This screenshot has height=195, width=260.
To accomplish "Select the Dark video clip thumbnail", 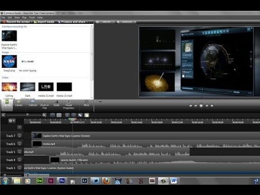I will coord(28,87).
